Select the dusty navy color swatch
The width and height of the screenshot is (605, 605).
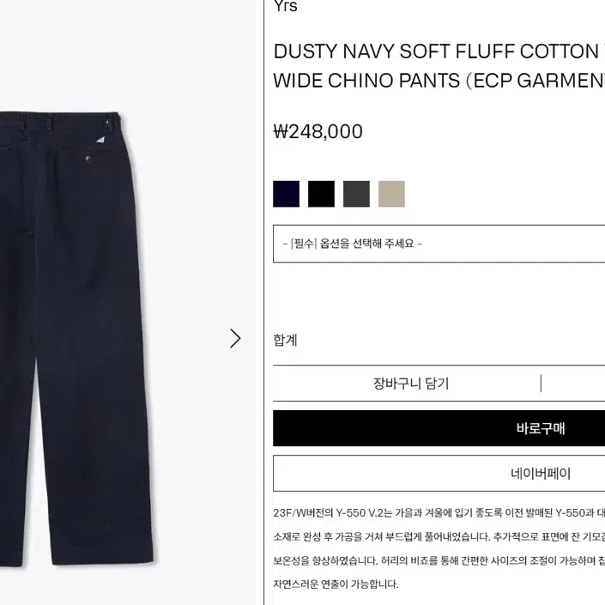287,194
